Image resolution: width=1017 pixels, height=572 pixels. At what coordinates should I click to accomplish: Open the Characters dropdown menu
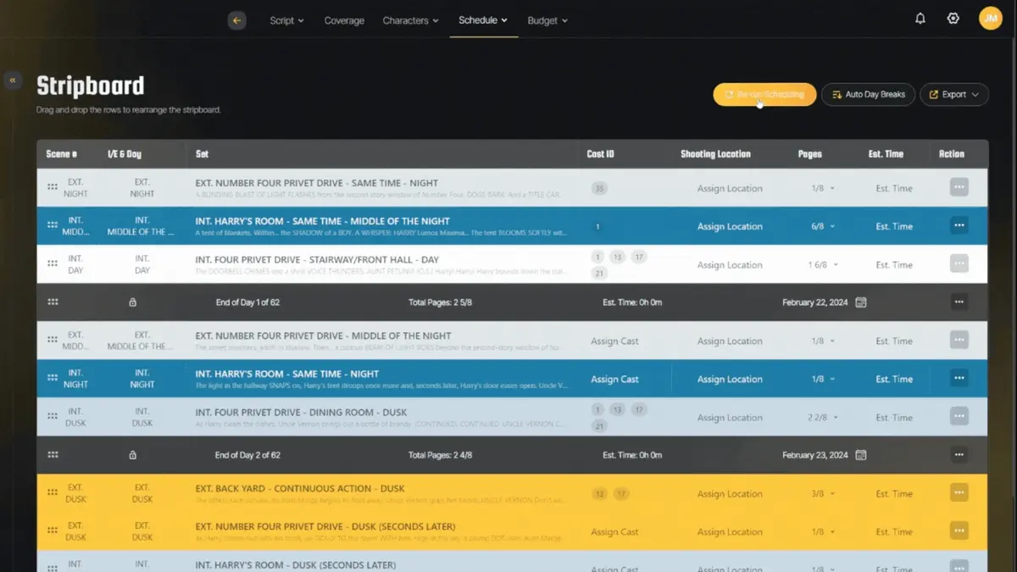pyautogui.click(x=410, y=20)
